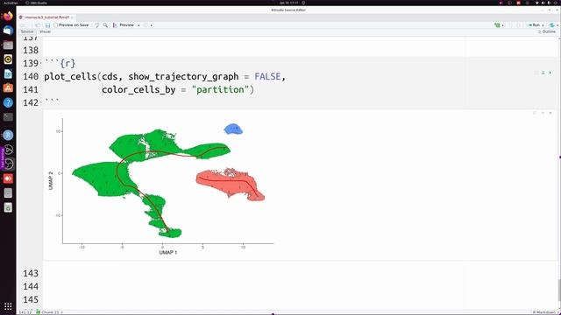Select the monocle3_tutorial.Rmd tab
The height and width of the screenshot is (315, 561).
[46, 17]
